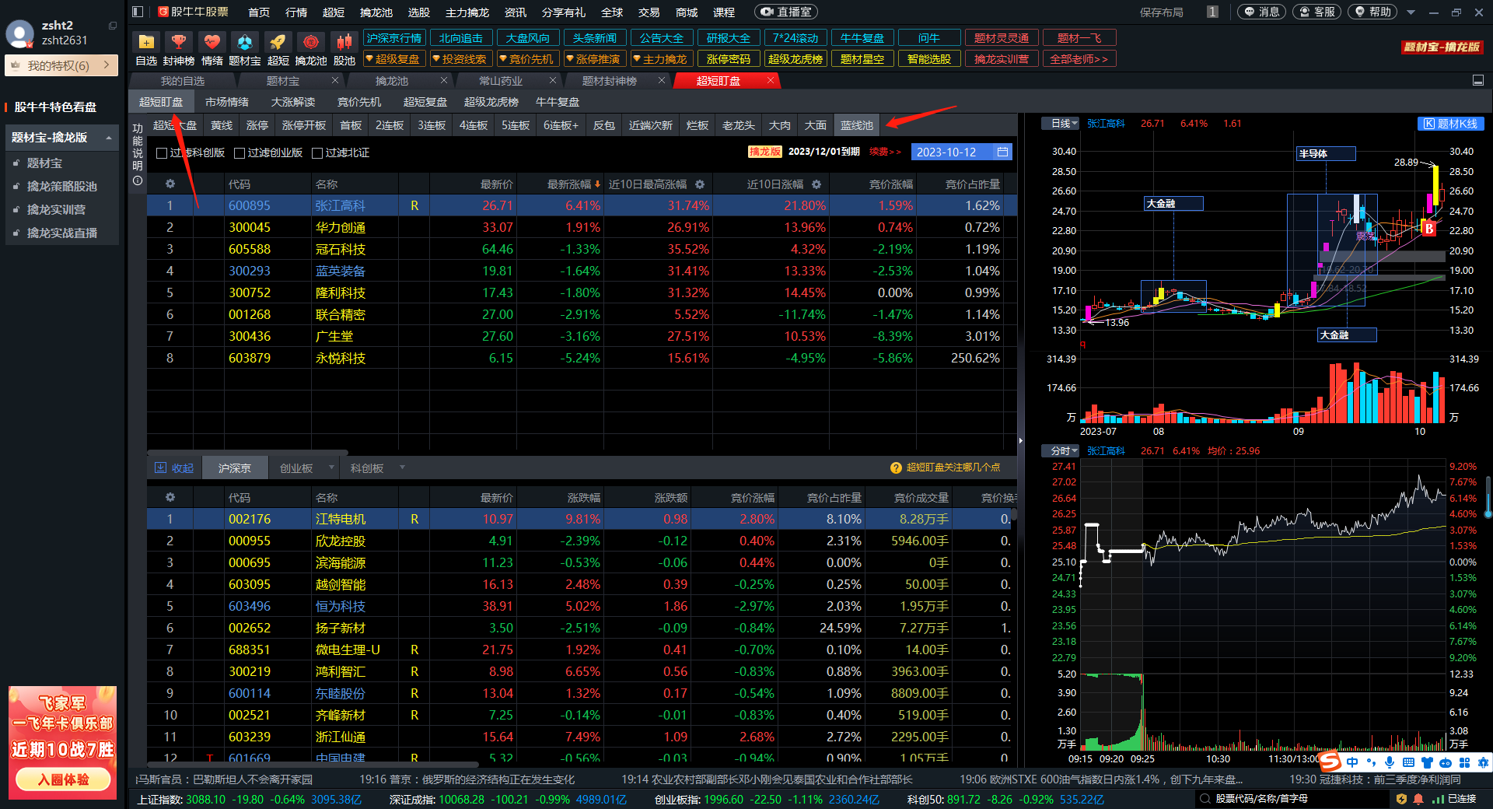Expand the 科创板 tab dropdown arrow
1493x809 pixels.
pyautogui.click(x=402, y=468)
